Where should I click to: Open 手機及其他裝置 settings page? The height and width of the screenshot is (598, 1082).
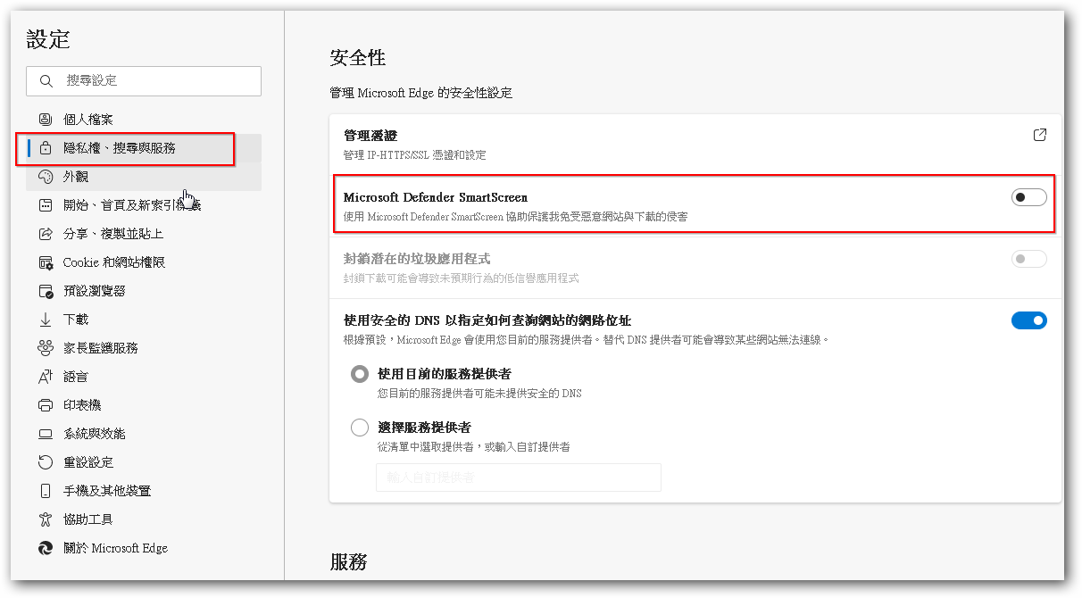106,491
